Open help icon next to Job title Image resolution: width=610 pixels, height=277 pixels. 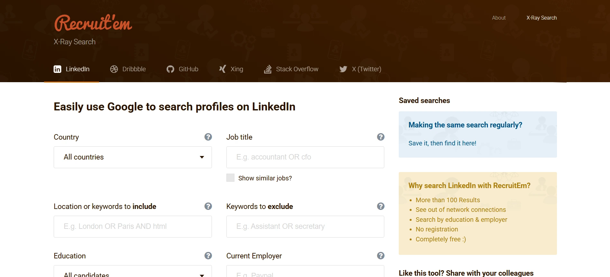(x=381, y=137)
